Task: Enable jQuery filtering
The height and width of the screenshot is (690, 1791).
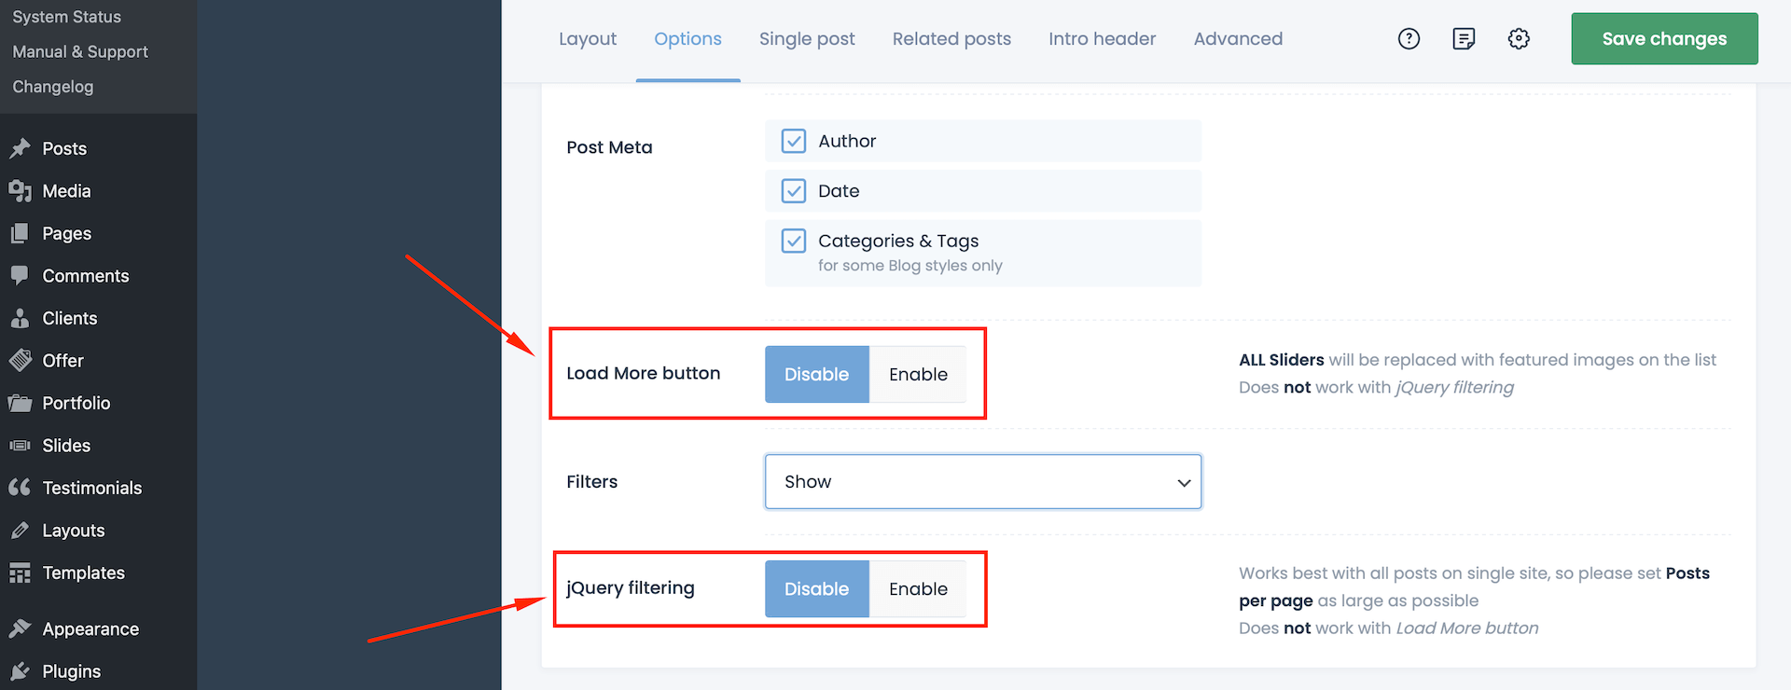Action: [918, 588]
